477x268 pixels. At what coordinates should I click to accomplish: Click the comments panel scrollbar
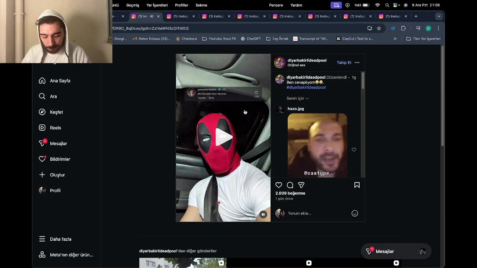point(363,81)
